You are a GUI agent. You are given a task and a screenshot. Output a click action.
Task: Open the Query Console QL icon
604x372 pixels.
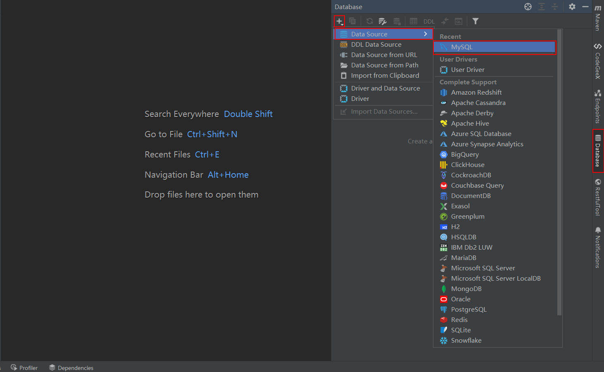tap(459, 21)
